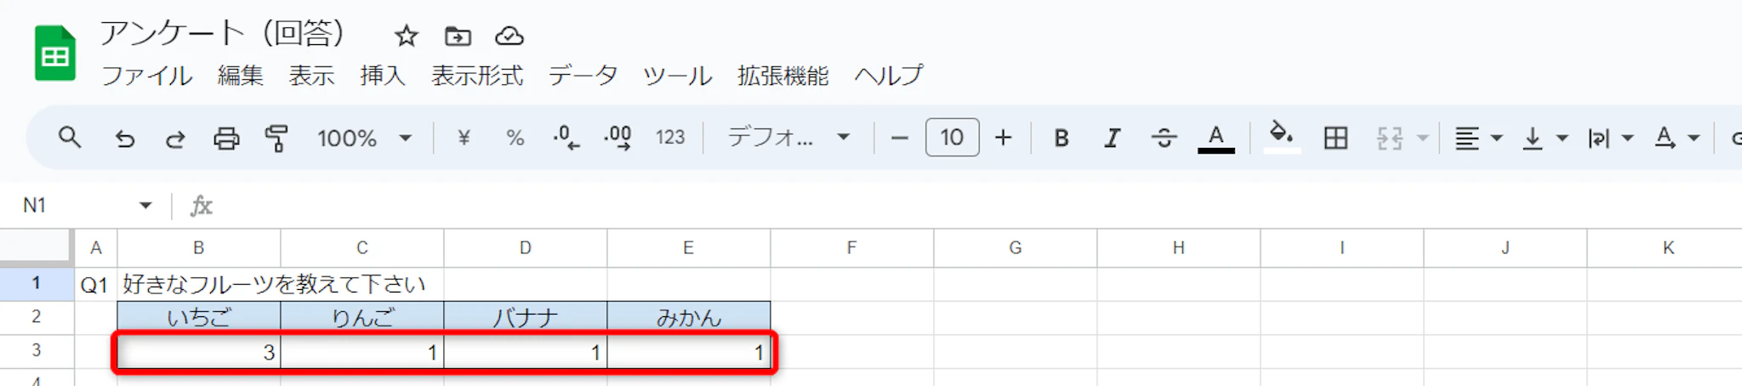The height and width of the screenshot is (386, 1742).
Task: Expand the font family dropdown
Action: pos(788,138)
